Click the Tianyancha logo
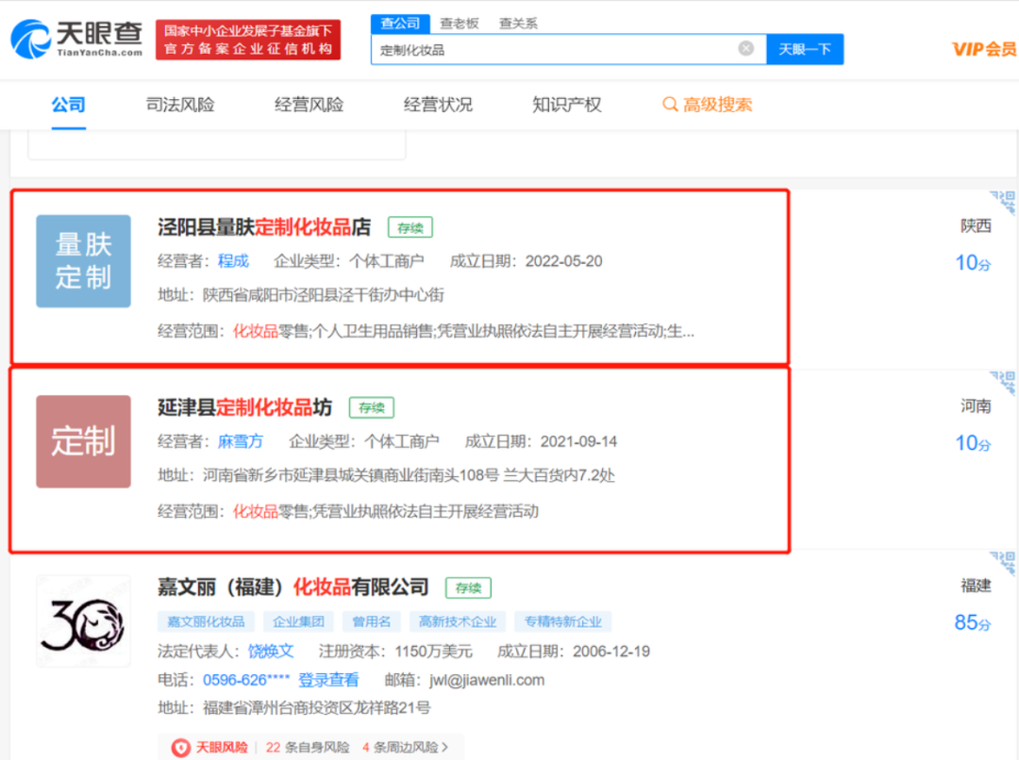 click(x=76, y=39)
